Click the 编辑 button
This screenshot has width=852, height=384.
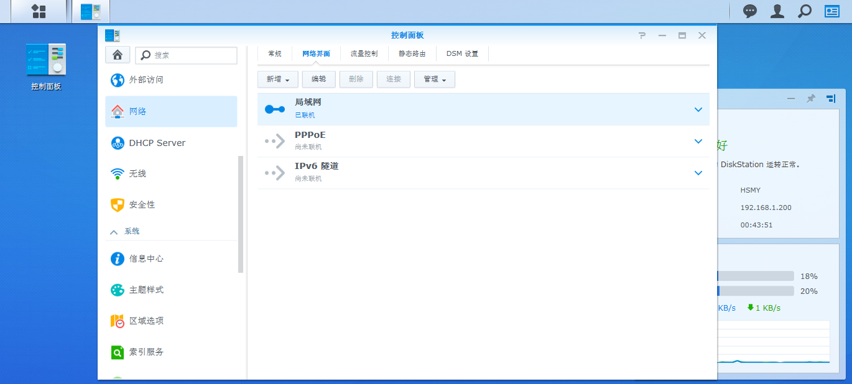[x=318, y=79]
